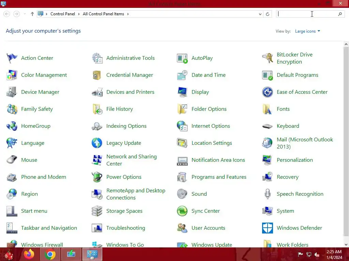
Task: Expand the View by Large icons dropdown
Action: [307, 31]
